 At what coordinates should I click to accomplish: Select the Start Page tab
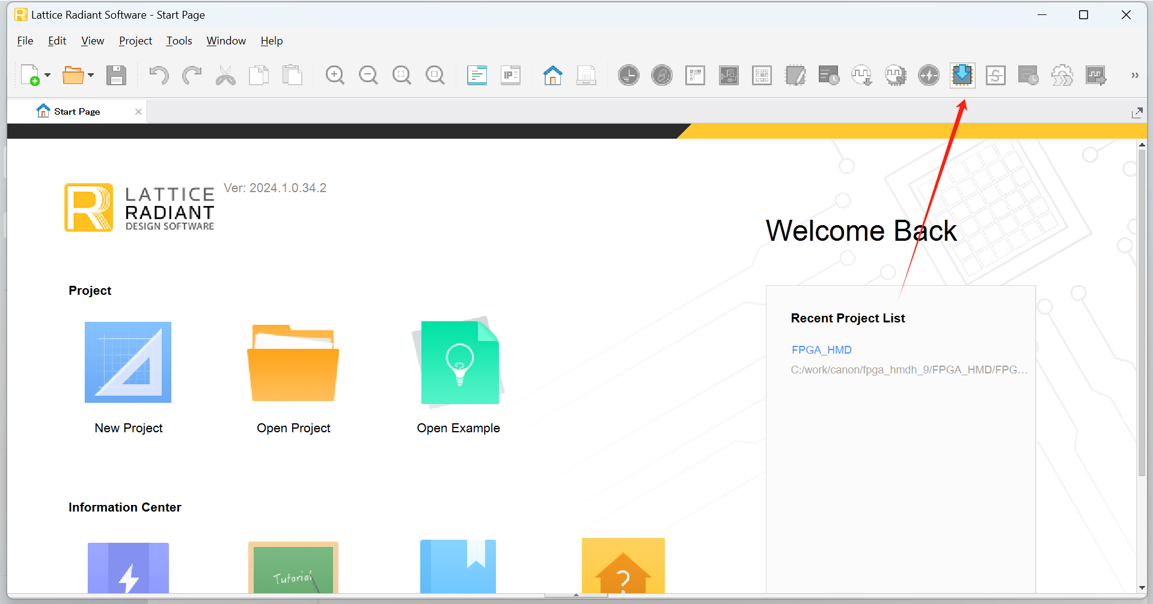pyautogui.click(x=77, y=112)
